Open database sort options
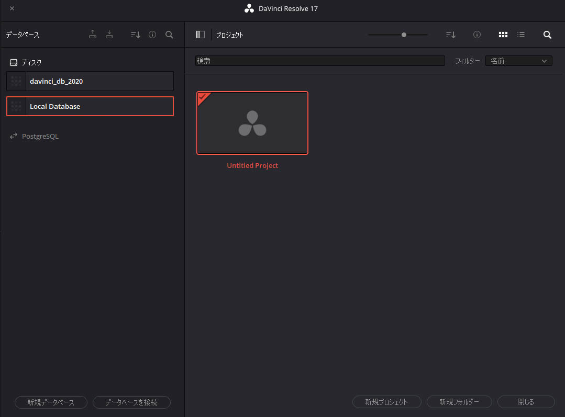This screenshot has height=417, width=565. 135,35
